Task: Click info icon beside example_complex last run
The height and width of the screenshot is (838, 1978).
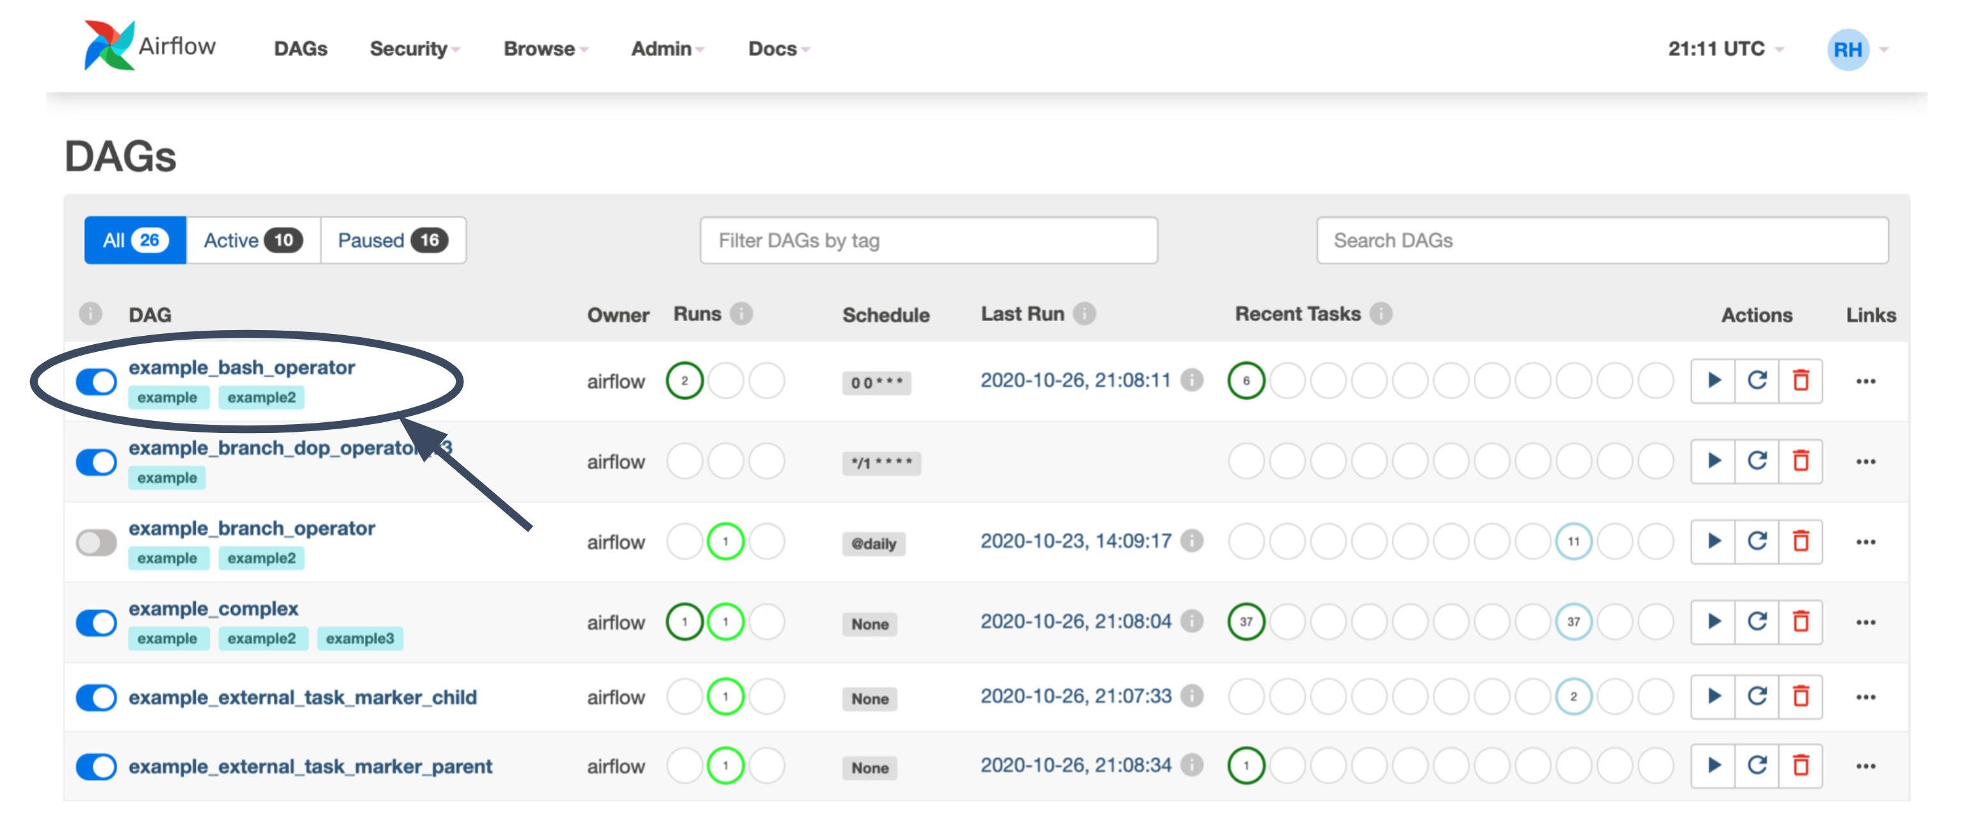Action: pyautogui.click(x=1192, y=621)
